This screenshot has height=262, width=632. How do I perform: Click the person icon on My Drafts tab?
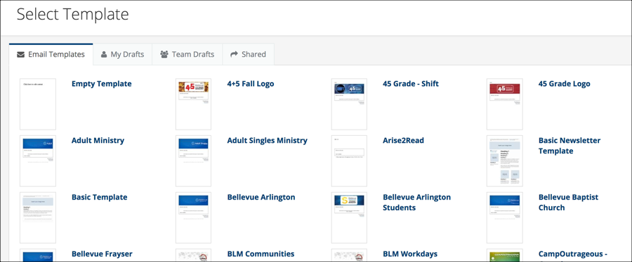point(104,54)
